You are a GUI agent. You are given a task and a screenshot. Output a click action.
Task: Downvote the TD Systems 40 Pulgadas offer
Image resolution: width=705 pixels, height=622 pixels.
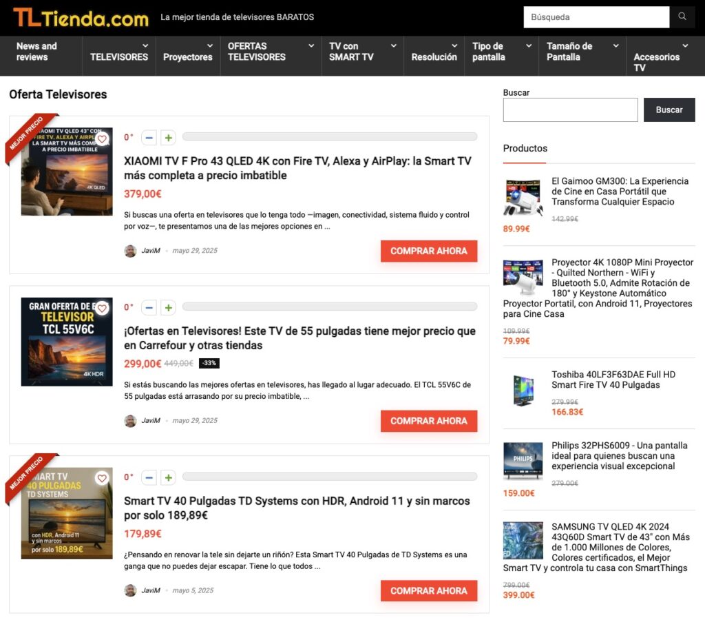[x=149, y=477]
